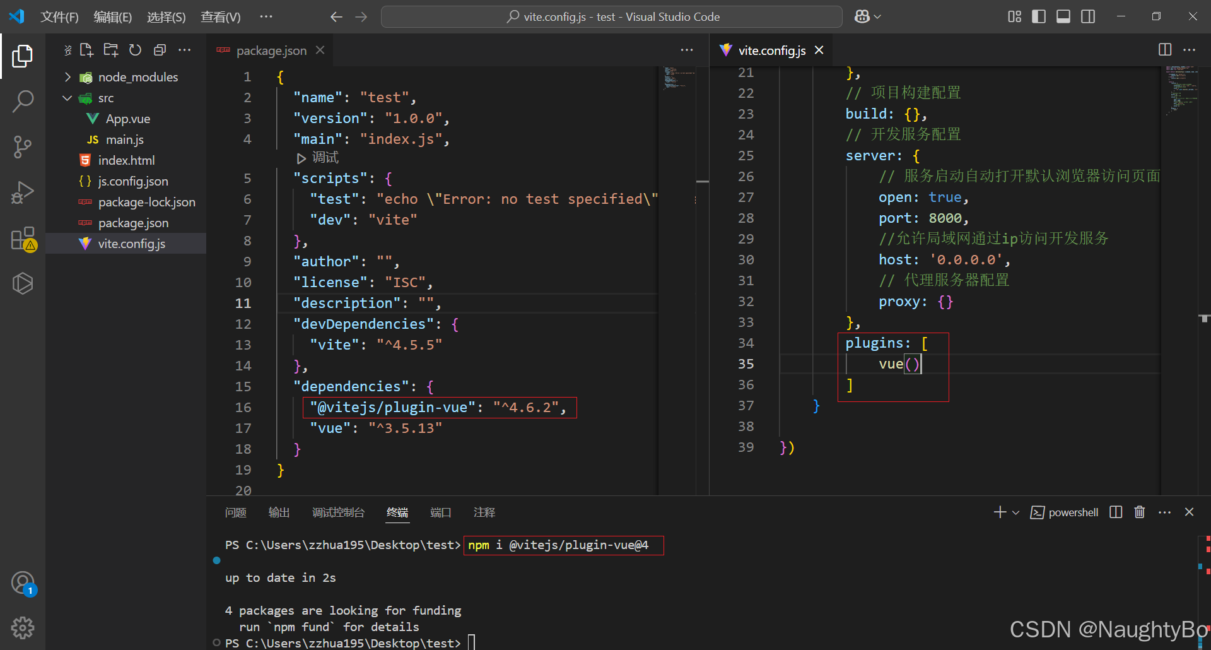Toggle the bottom panel visibility
Screen dimensions: 1211x650
click(x=1063, y=16)
